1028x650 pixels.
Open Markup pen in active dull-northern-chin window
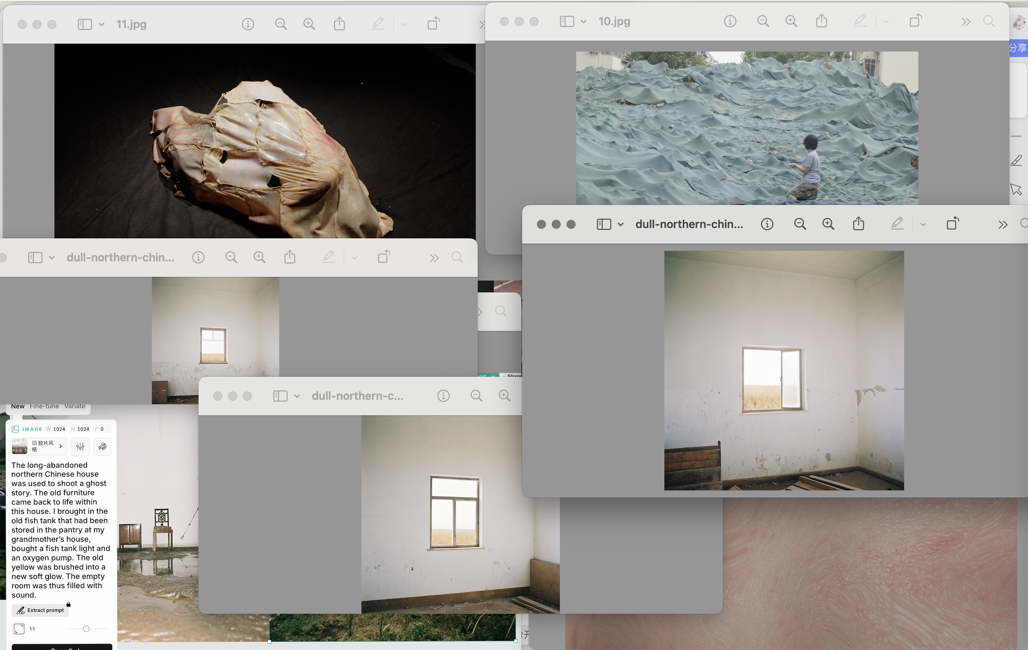pos(897,224)
